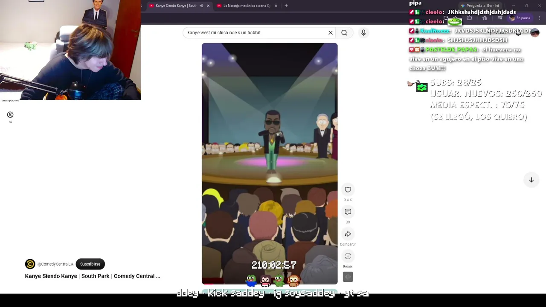546x307 pixels.
Task: Mute the tab using its speaker icon
Action: (201, 6)
